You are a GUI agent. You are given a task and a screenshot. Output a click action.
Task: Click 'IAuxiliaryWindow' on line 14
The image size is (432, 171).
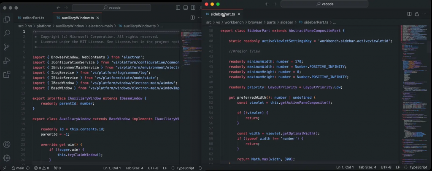(84, 98)
